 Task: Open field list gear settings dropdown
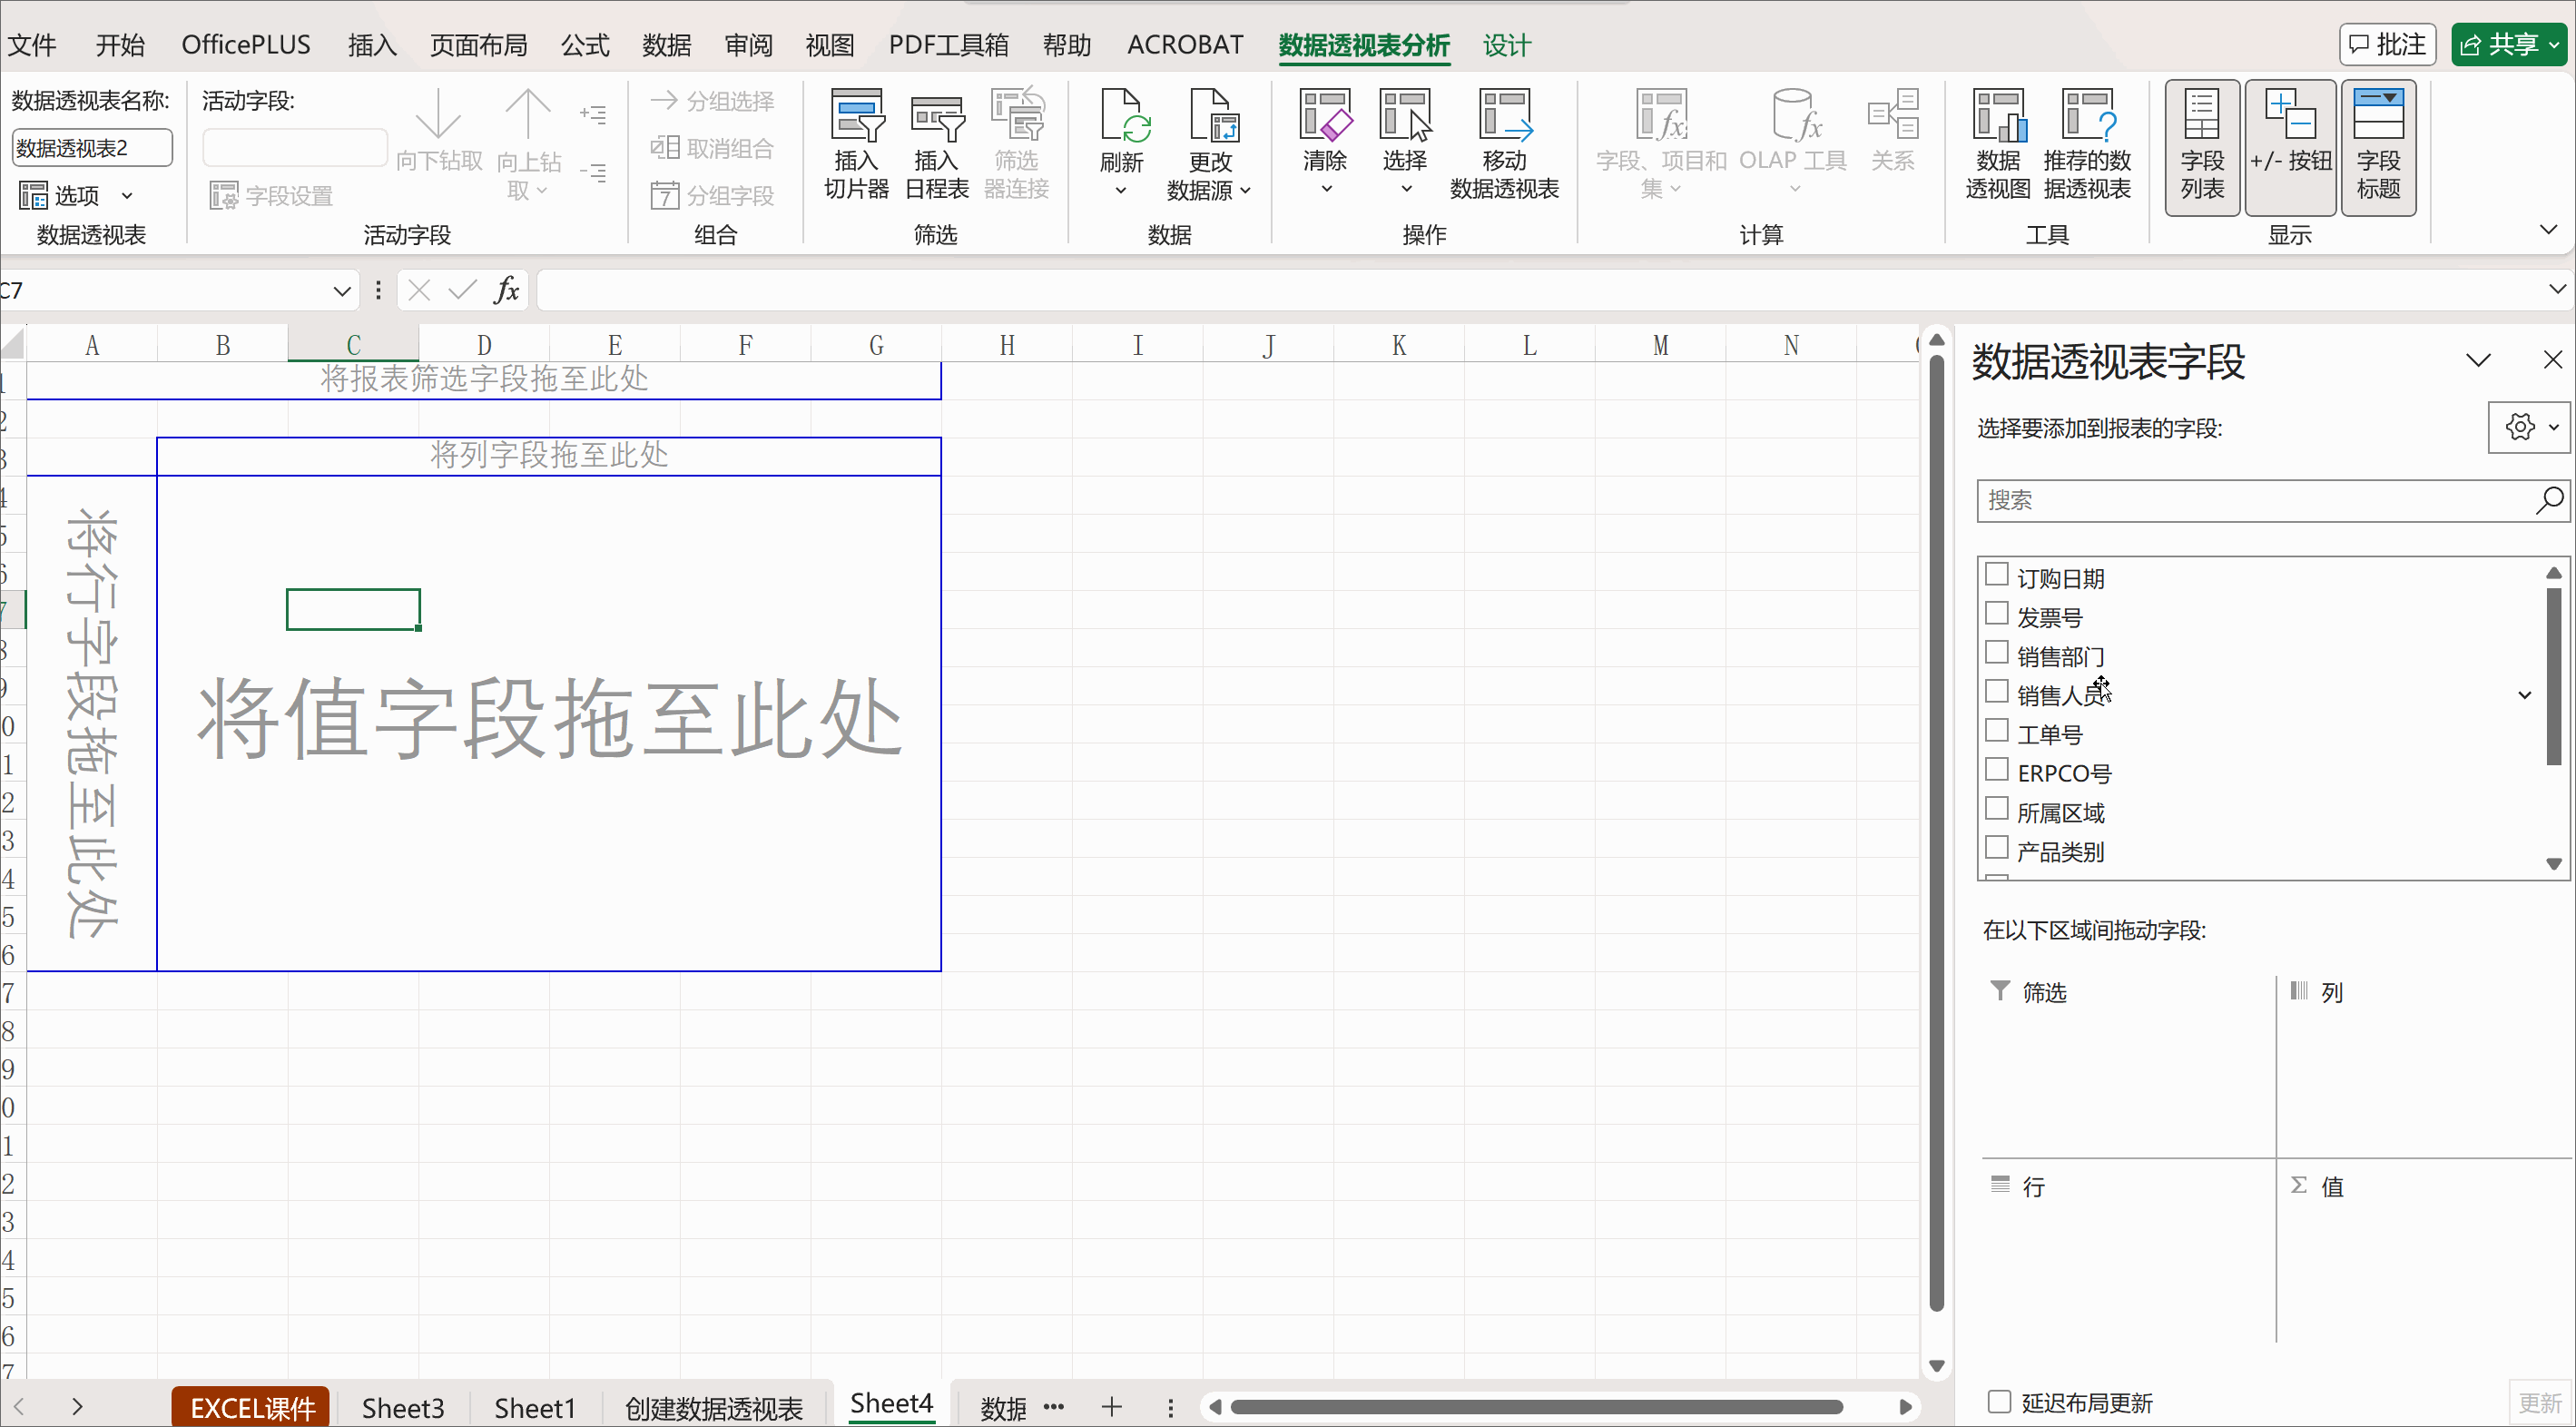[x=2529, y=428]
